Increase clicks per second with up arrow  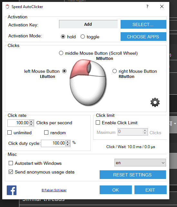[x=31, y=122]
